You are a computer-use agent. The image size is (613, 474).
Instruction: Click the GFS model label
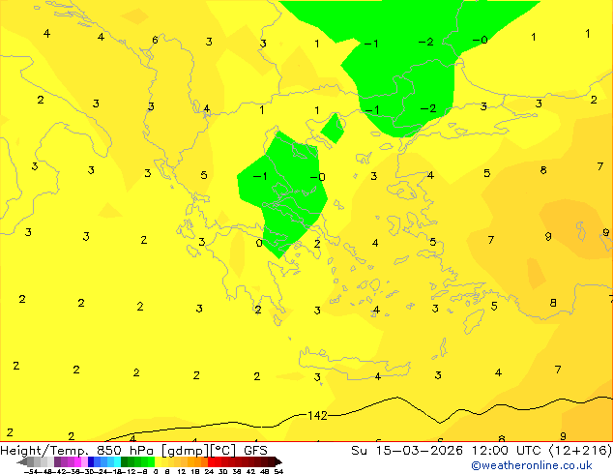255,451
